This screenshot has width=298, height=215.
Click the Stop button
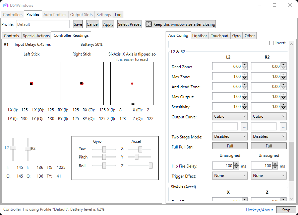[x=286, y=210]
